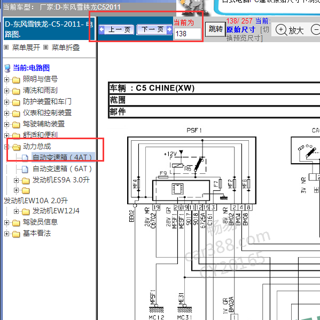The height and width of the screenshot is (320, 320).
Task: Open the 驾驶员信息 tree item
Action: point(40,222)
